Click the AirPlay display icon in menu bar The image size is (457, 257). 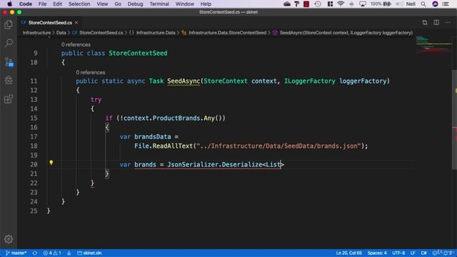coord(363,4)
